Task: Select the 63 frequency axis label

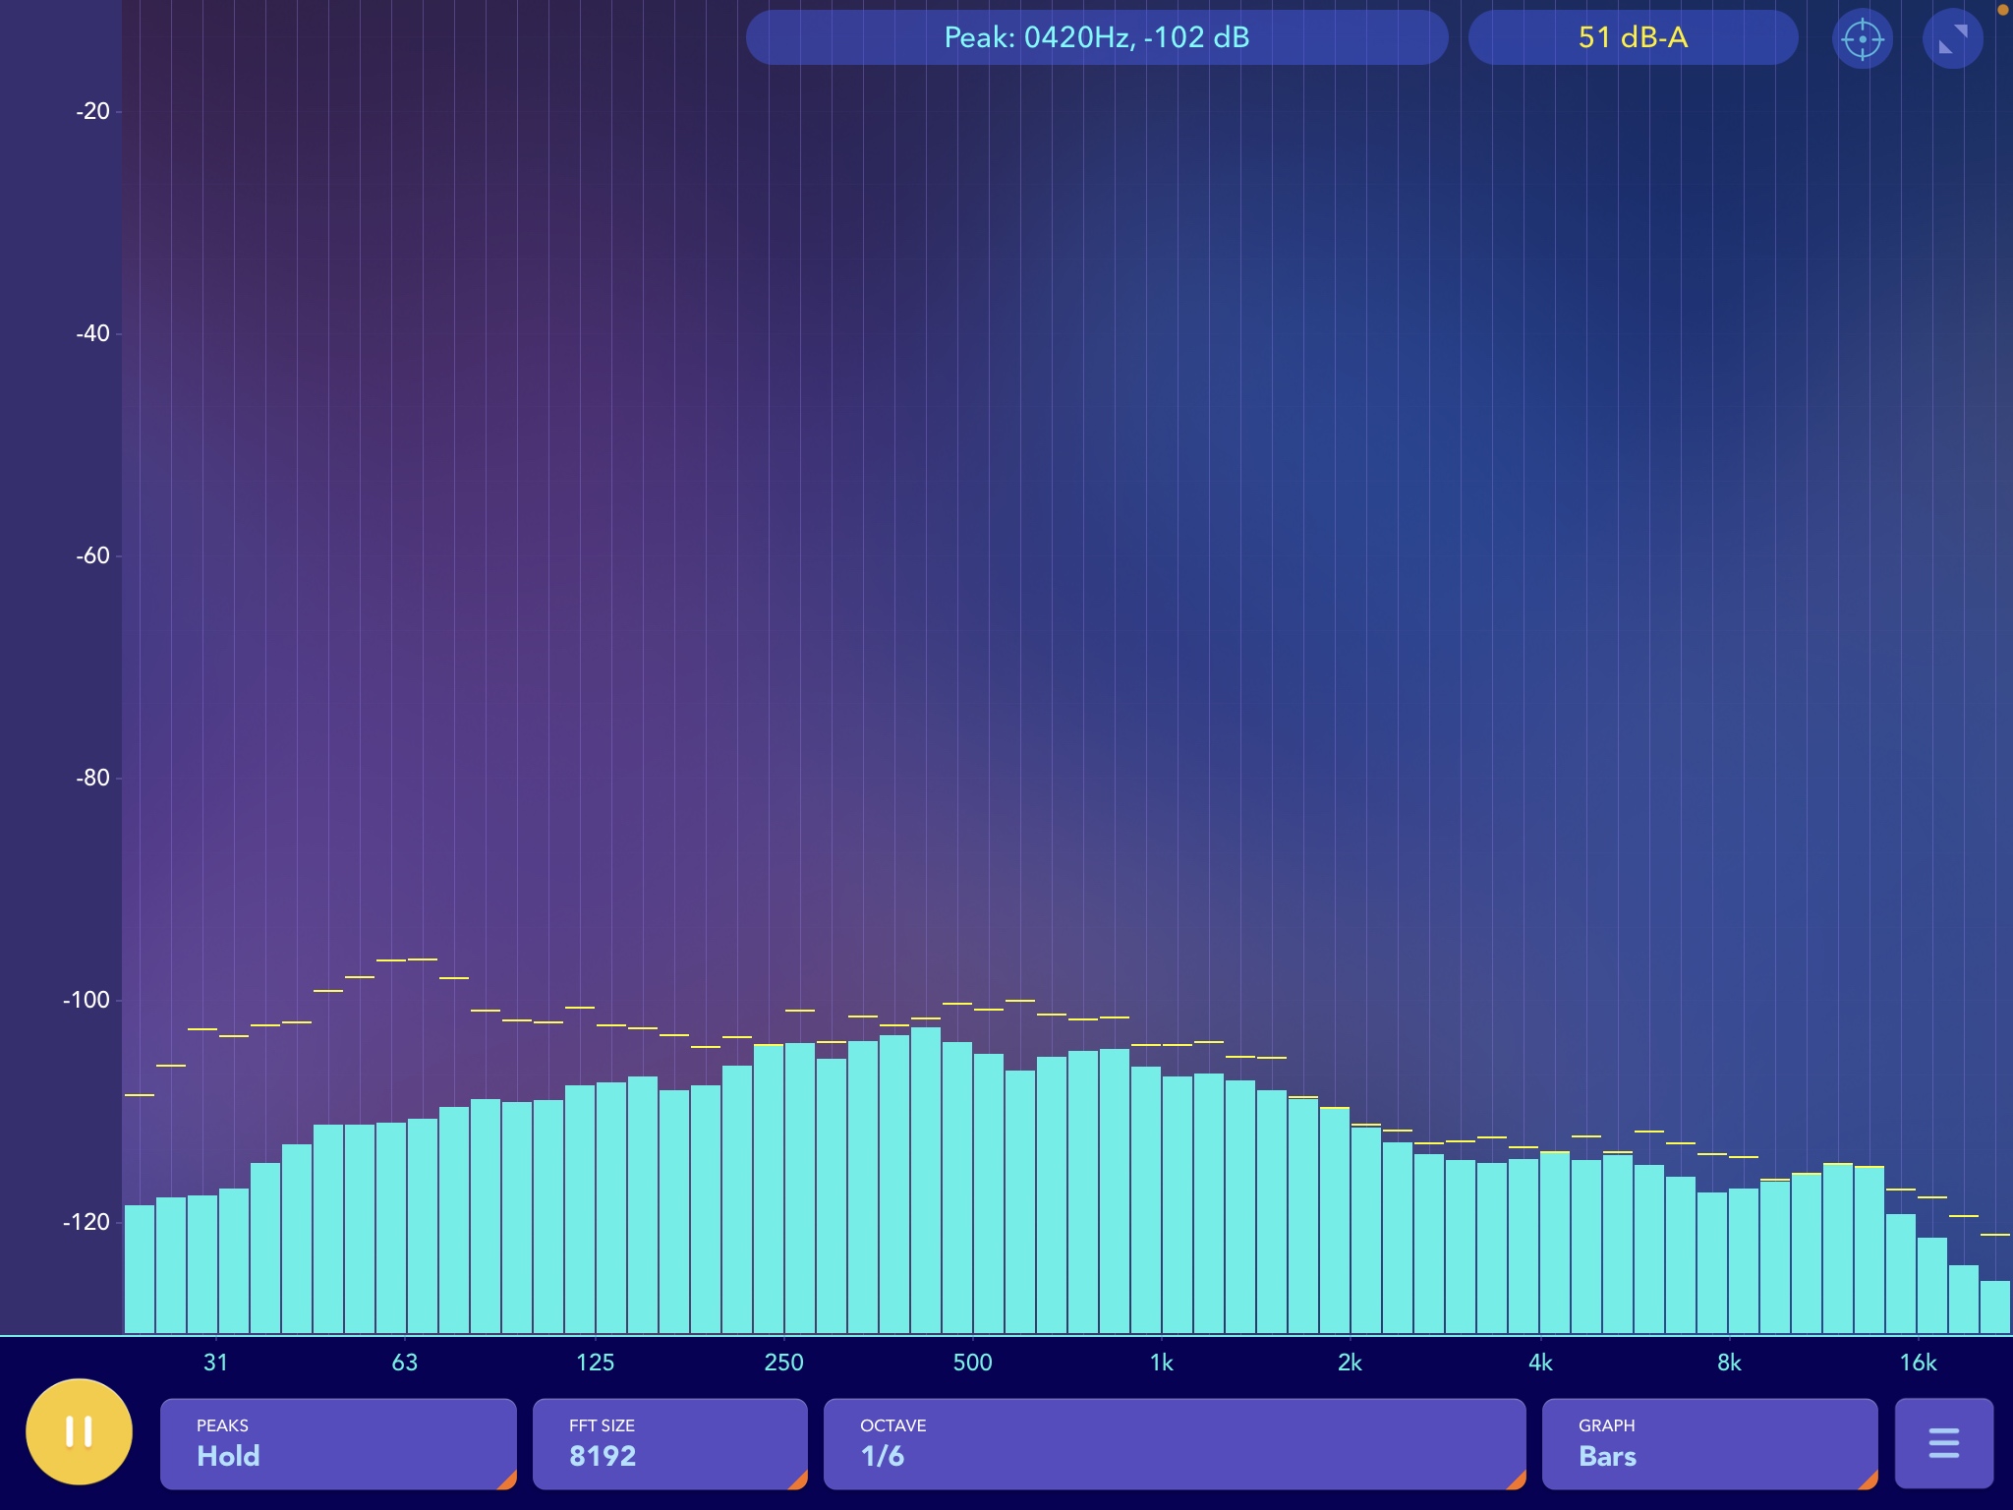Action: (405, 1363)
